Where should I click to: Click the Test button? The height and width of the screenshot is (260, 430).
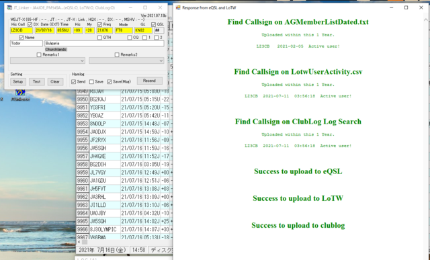point(37,82)
